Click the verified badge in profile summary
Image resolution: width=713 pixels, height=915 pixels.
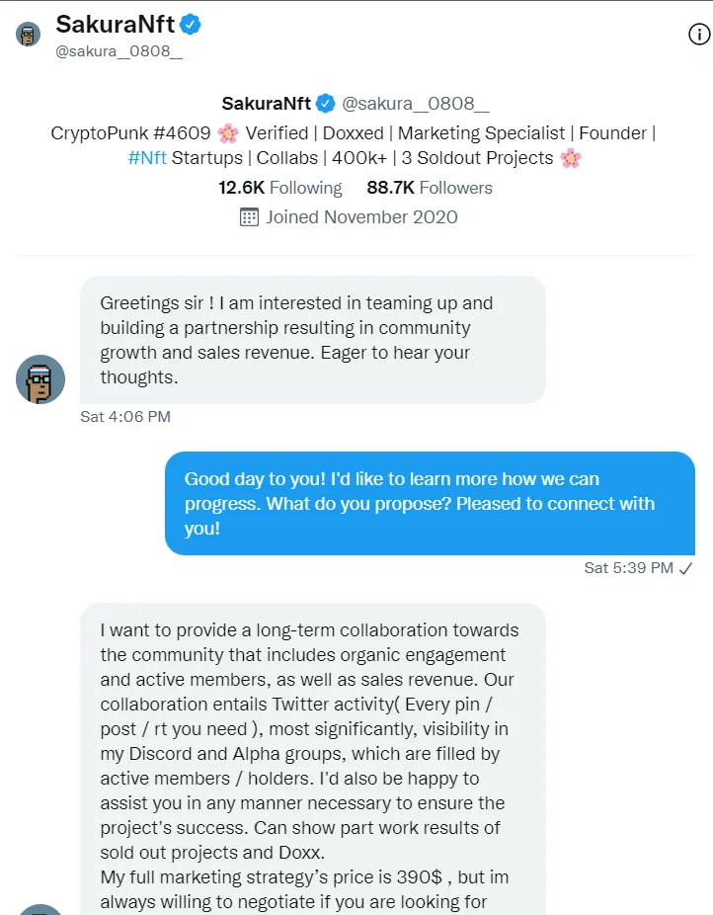point(325,104)
